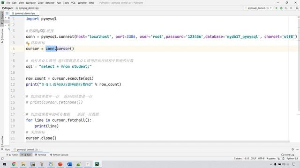300x168 pixels.
Task: Open the Structure tool window sidebar button
Action: click(x=2, y=35)
